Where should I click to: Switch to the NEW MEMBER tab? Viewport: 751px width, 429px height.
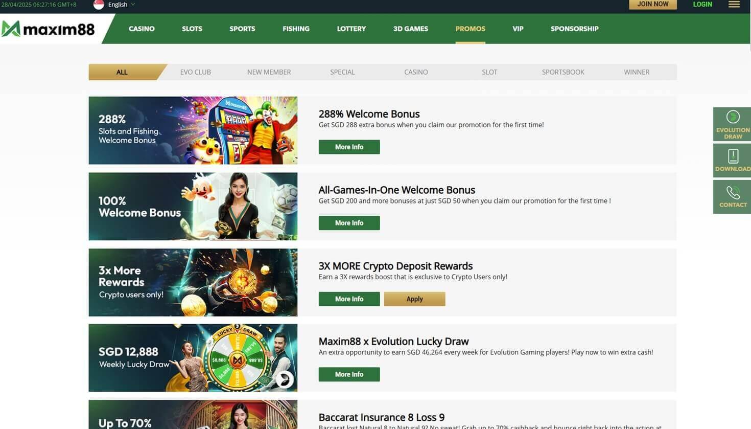point(269,72)
